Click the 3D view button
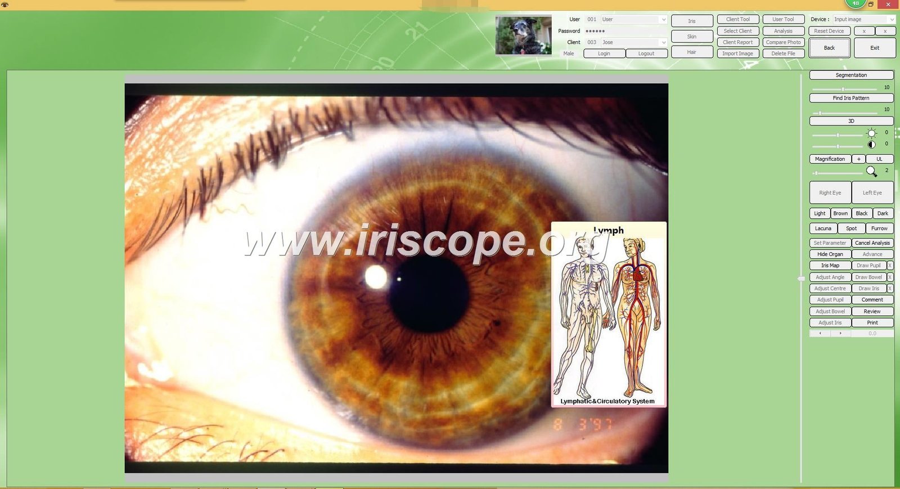This screenshot has width=900, height=489. [851, 121]
